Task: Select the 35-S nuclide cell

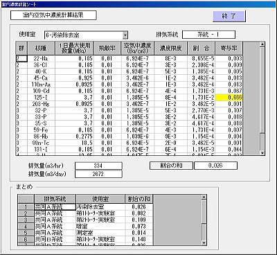Action: (x=41, y=123)
